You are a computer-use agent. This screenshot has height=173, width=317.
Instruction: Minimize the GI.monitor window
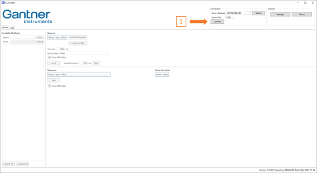click(x=298, y=3)
